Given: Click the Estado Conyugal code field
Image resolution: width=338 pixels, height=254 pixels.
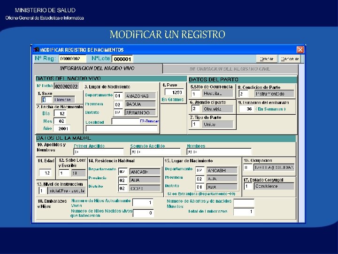Looking at the screenshot, I should (x=248, y=186).
